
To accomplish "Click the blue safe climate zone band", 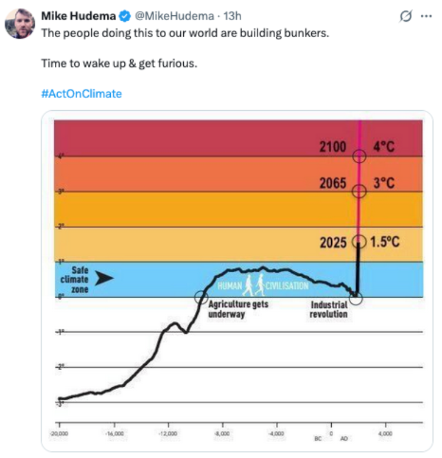I will click(x=238, y=279).
